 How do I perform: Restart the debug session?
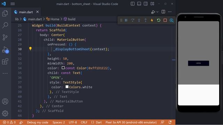coord(159,20)
